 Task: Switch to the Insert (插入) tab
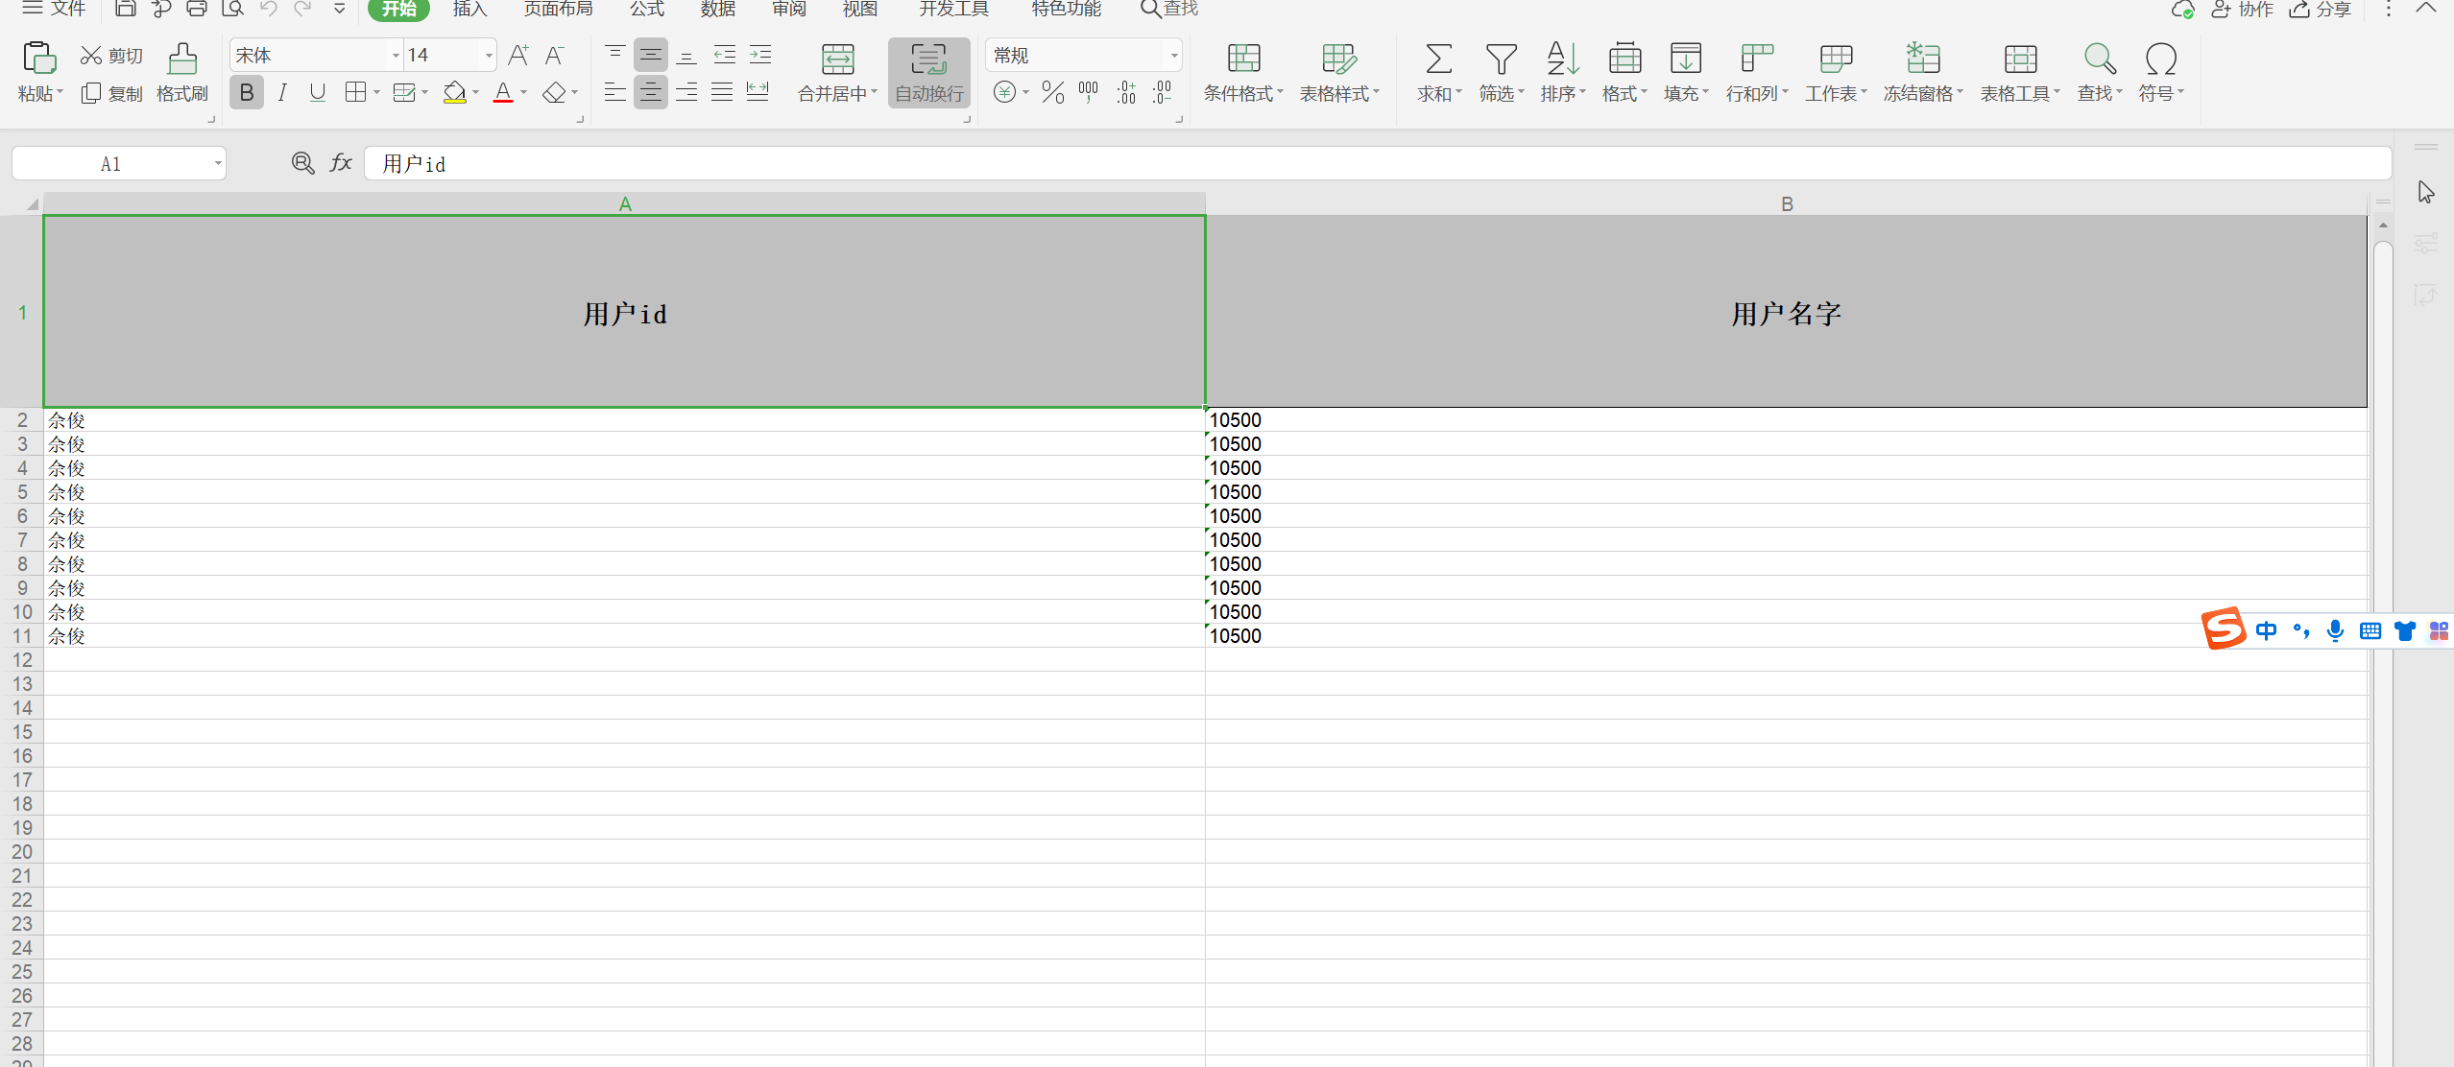point(469,10)
